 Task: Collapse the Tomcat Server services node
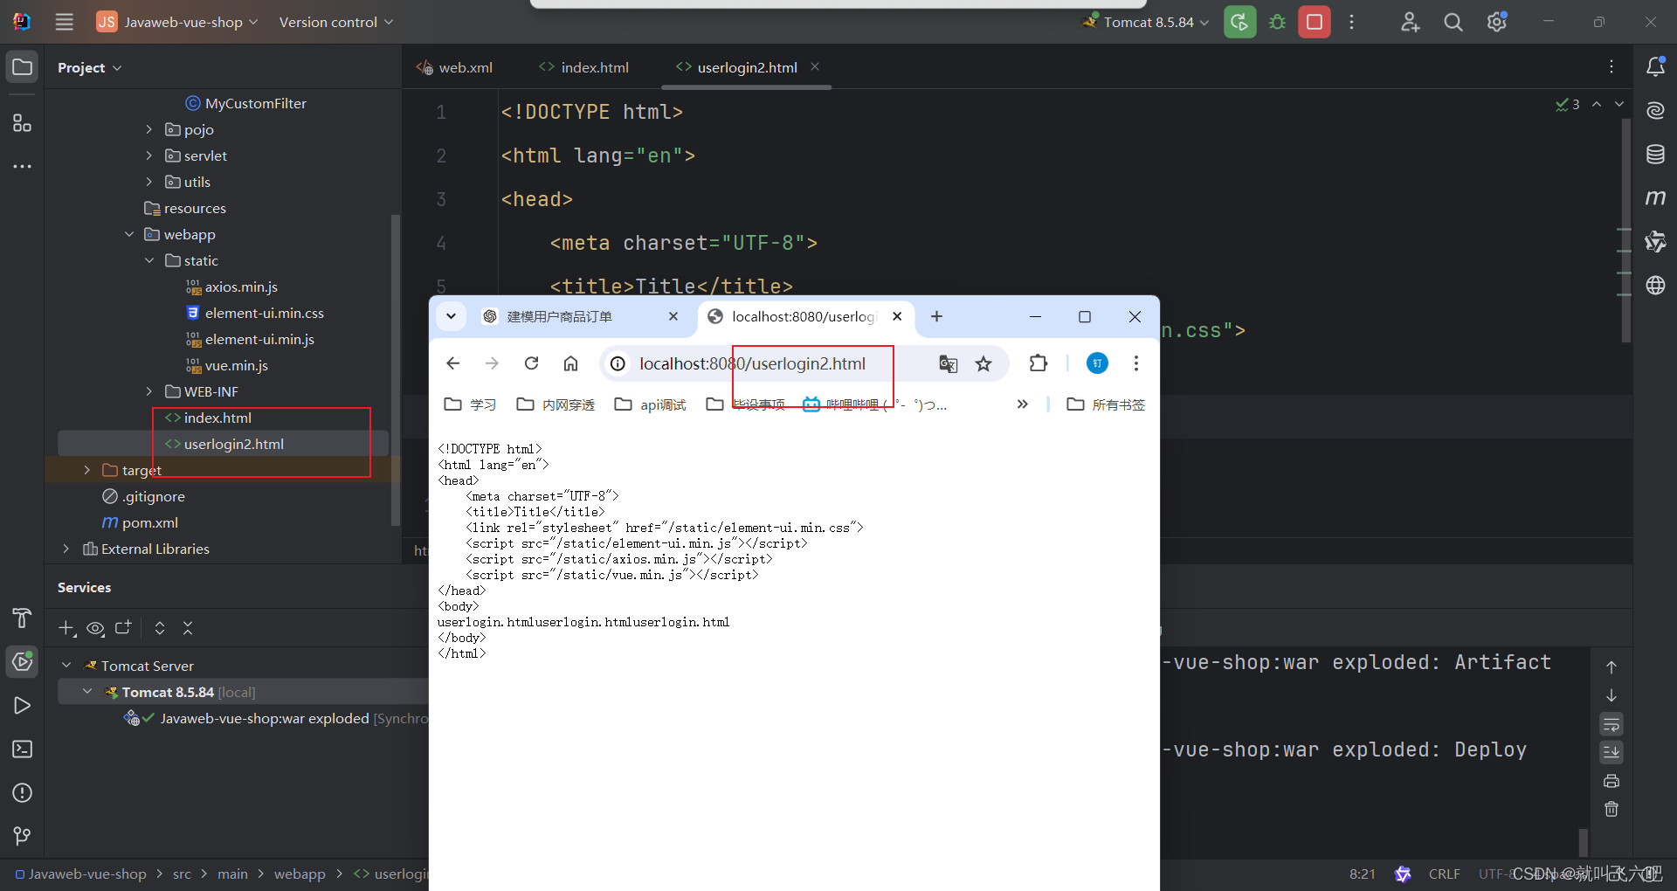tap(66, 666)
